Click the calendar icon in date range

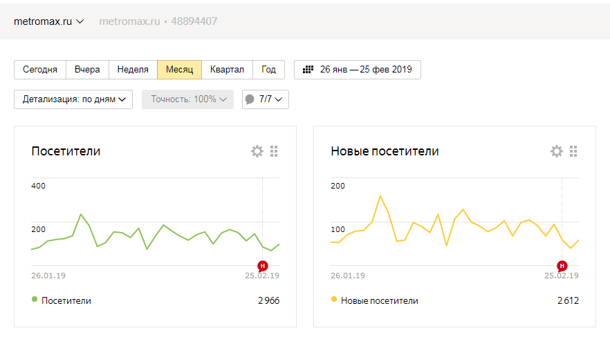tap(308, 70)
